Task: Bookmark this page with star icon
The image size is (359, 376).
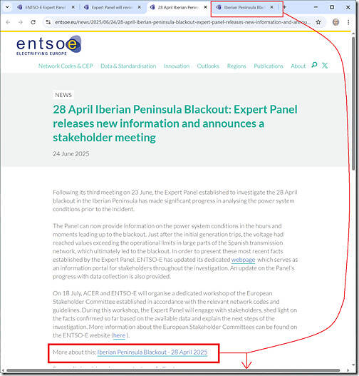Action: [x=318, y=22]
